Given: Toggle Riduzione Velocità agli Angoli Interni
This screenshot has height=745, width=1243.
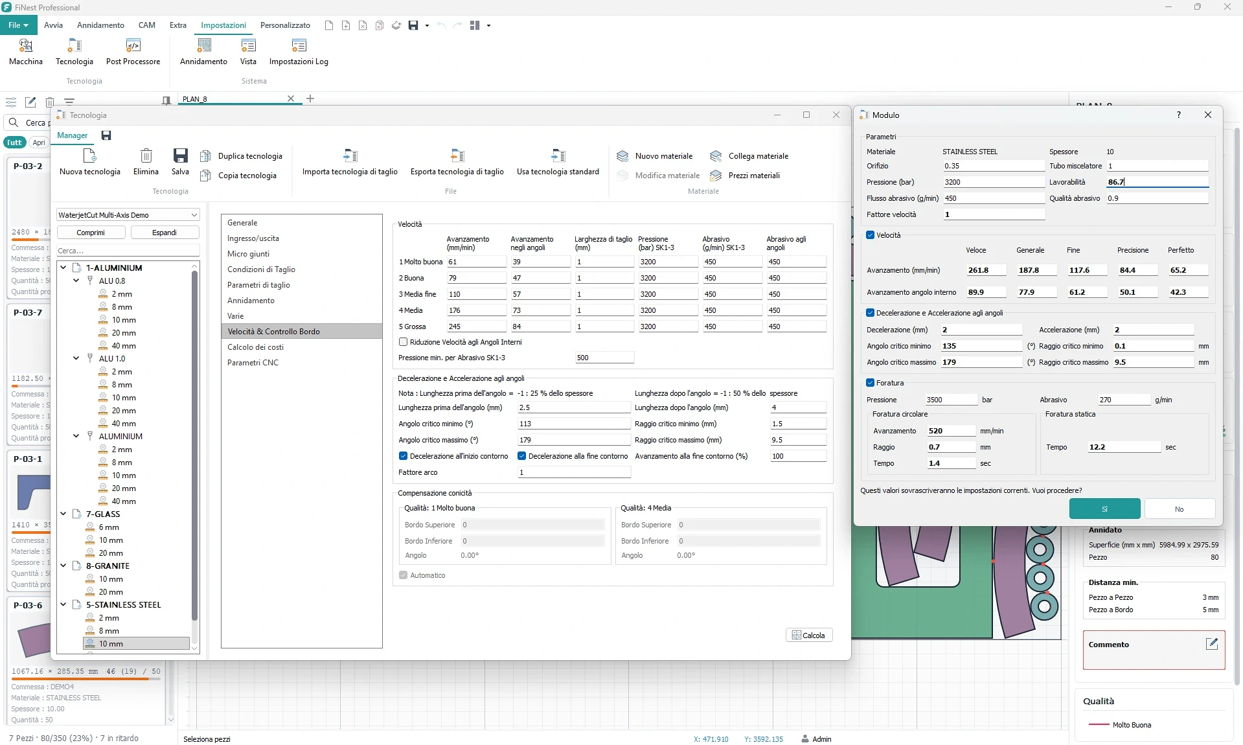Looking at the screenshot, I should (403, 342).
